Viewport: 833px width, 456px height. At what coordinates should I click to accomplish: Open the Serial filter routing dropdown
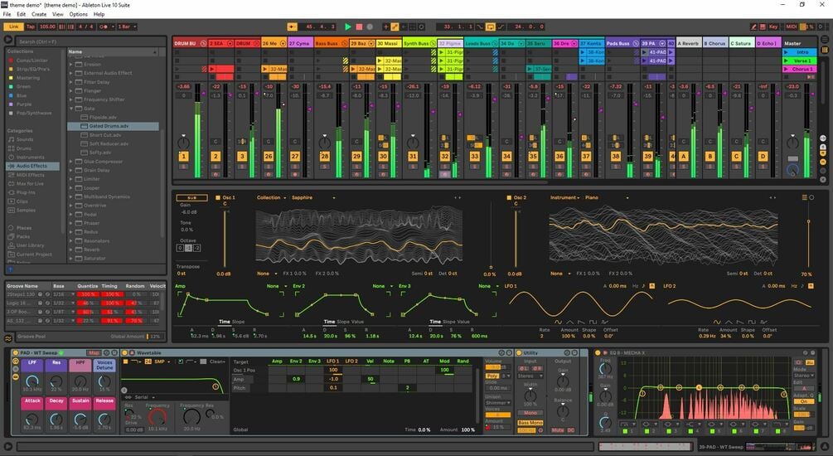[x=141, y=397]
